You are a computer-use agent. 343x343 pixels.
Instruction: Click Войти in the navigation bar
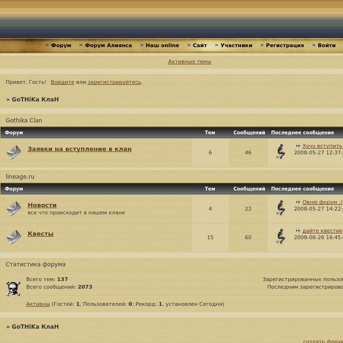pos(327,45)
